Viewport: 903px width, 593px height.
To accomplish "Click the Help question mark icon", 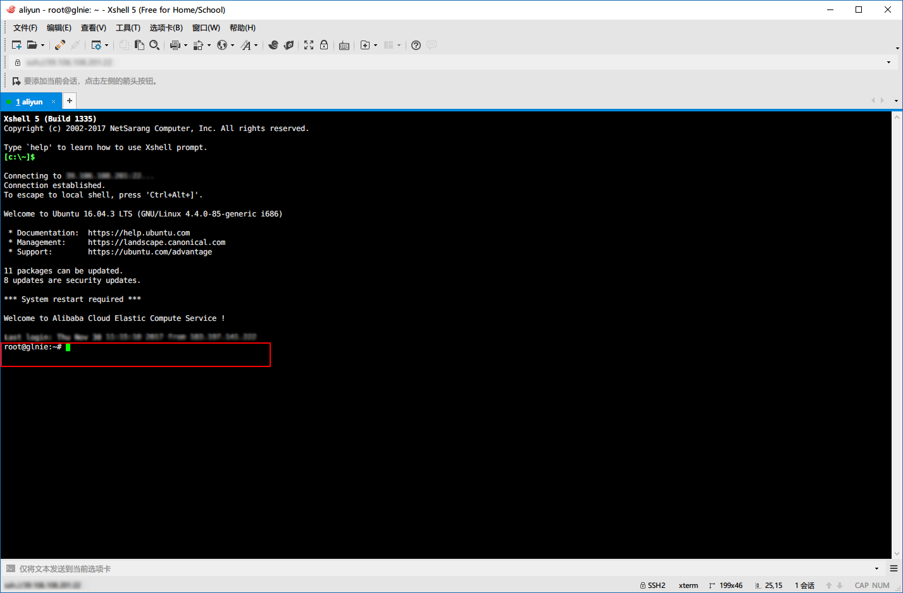I will tap(416, 45).
